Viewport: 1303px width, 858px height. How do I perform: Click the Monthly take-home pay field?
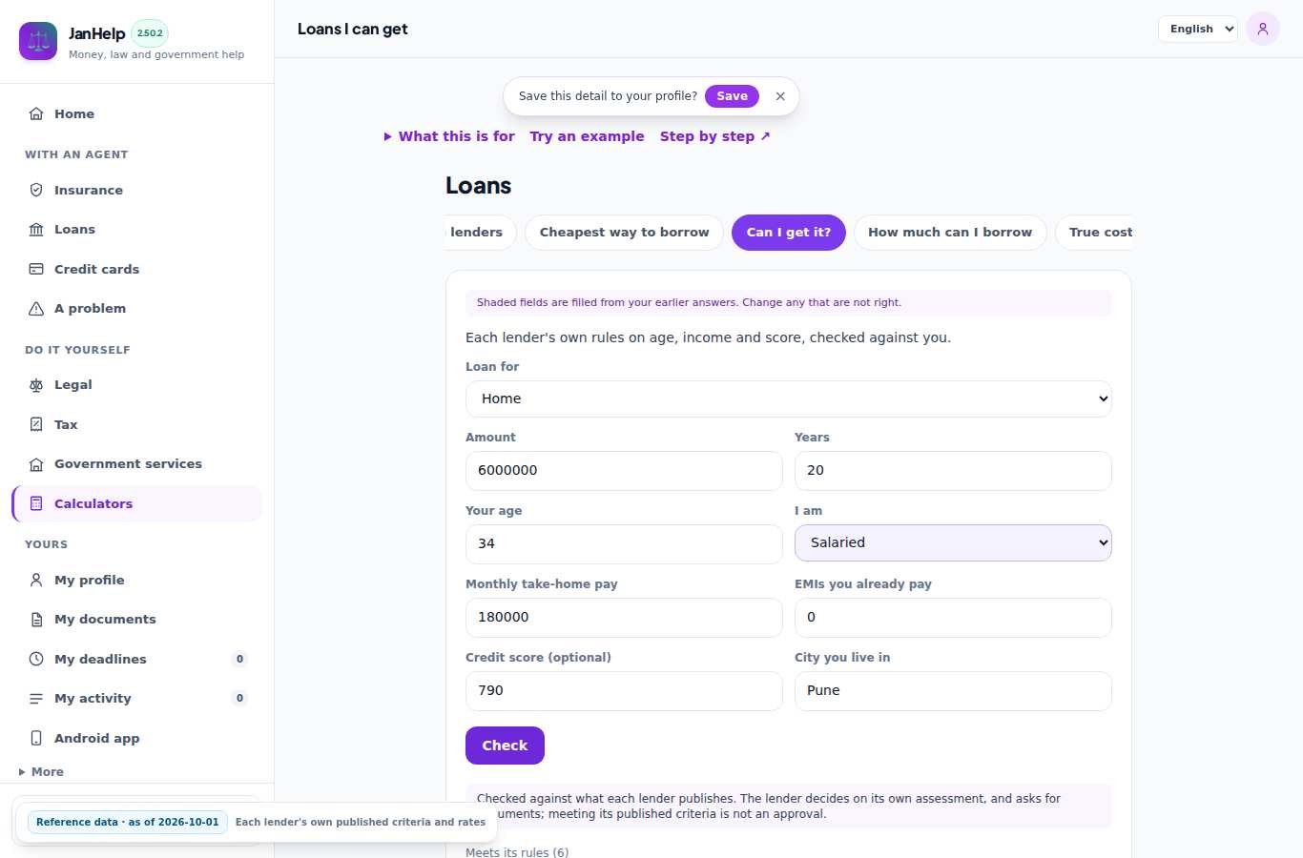pyautogui.click(x=624, y=618)
